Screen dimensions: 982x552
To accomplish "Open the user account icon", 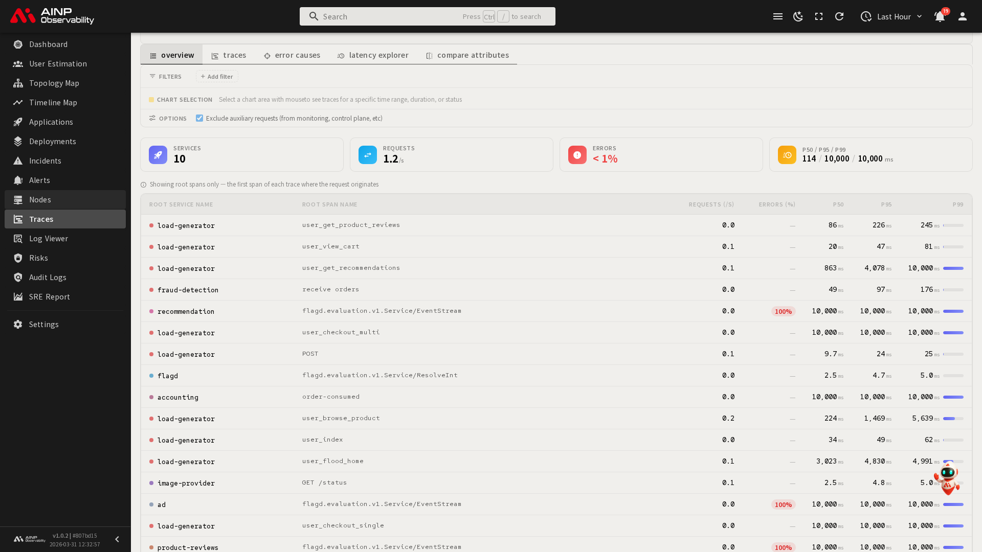I will pos(963,16).
